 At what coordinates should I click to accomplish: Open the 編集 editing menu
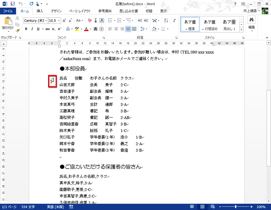point(251,24)
